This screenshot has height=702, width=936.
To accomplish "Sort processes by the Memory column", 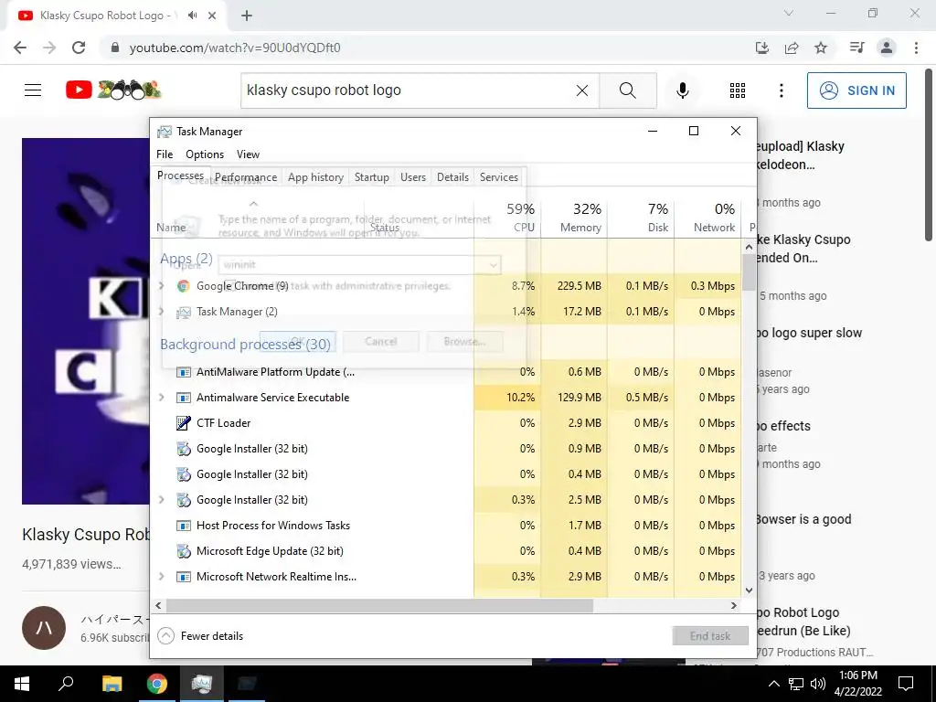I will pyautogui.click(x=574, y=218).
